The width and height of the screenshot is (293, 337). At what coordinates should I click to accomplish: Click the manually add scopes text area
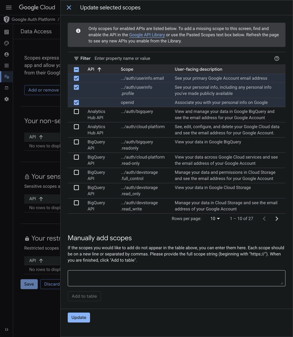click(176, 278)
